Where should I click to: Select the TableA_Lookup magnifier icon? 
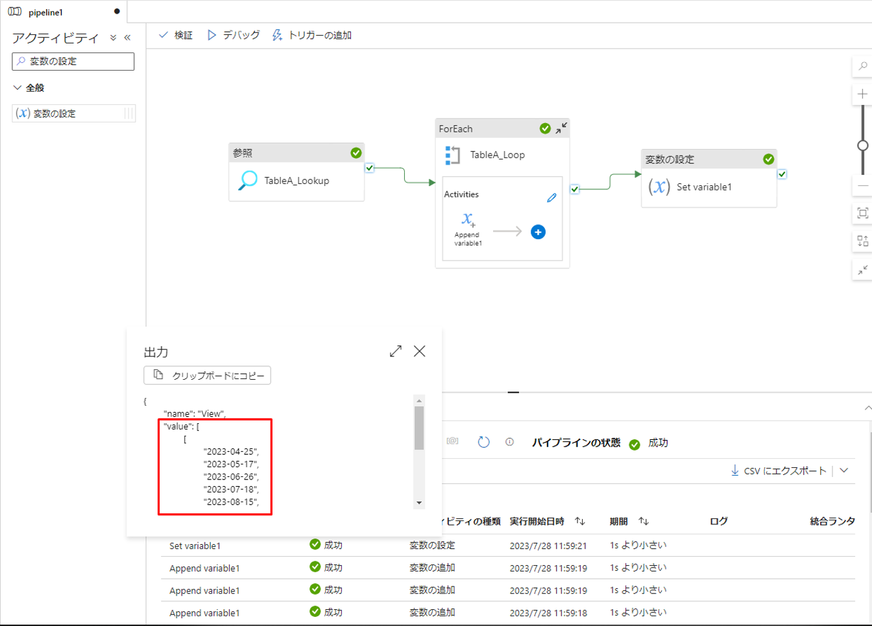(x=248, y=180)
